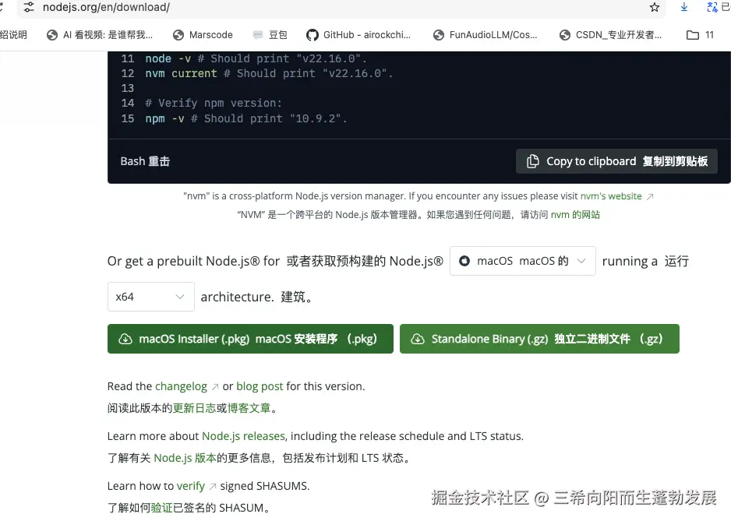The height and width of the screenshot is (521, 731).
Task: Open browser downloads arrow icon
Action: point(684,7)
